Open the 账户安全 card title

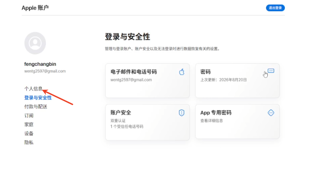(121, 113)
